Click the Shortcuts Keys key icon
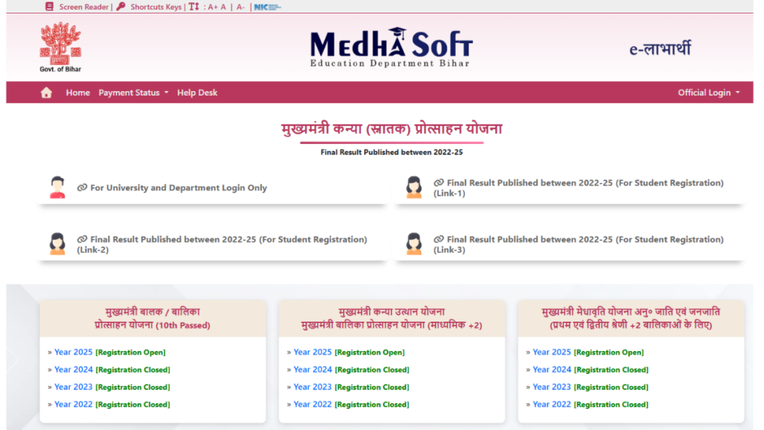The width and height of the screenshot is (764, 430). tap(120, 7)
